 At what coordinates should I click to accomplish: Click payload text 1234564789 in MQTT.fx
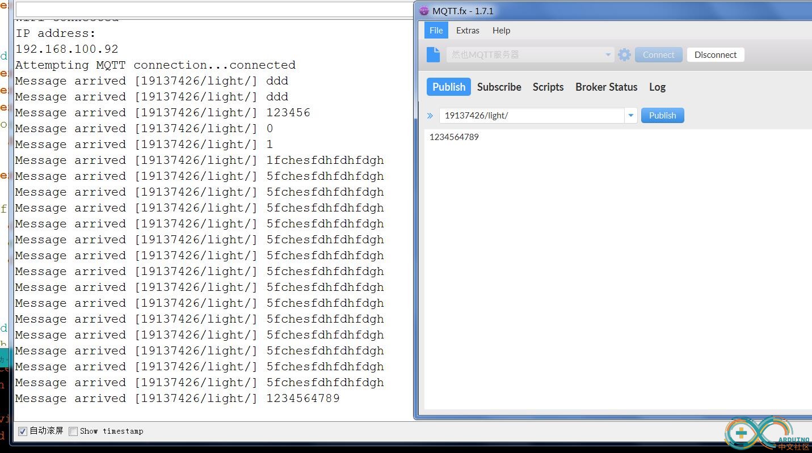tap(454, 137)
